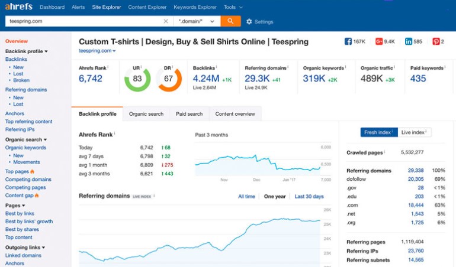Screen dimensions: 456x267
Task: Click the Facebook share count icon
Action: [x=348, y=41]
